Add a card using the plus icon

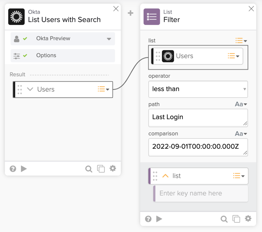[131, 13]
